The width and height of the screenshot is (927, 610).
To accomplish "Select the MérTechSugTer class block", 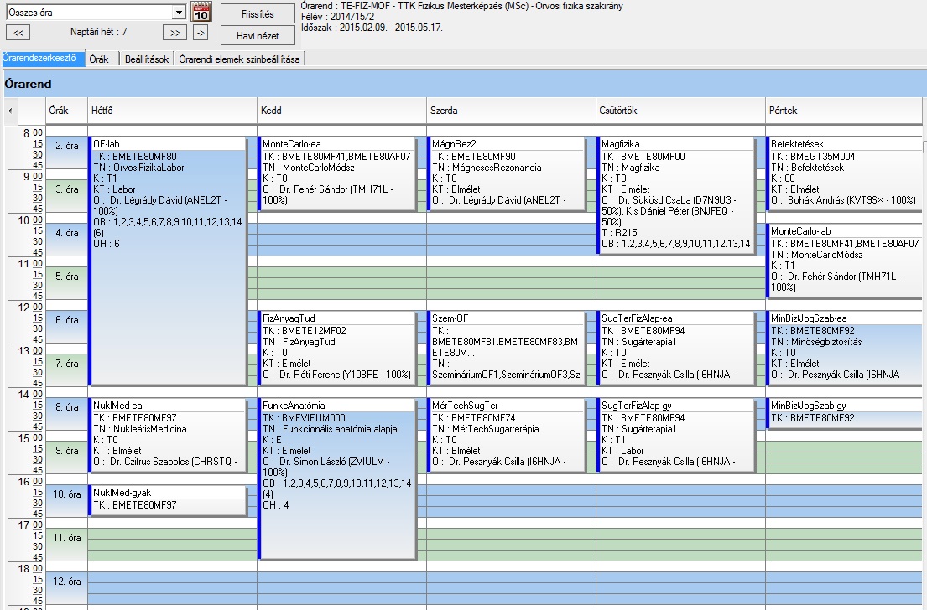I will [x=506, y=435].
